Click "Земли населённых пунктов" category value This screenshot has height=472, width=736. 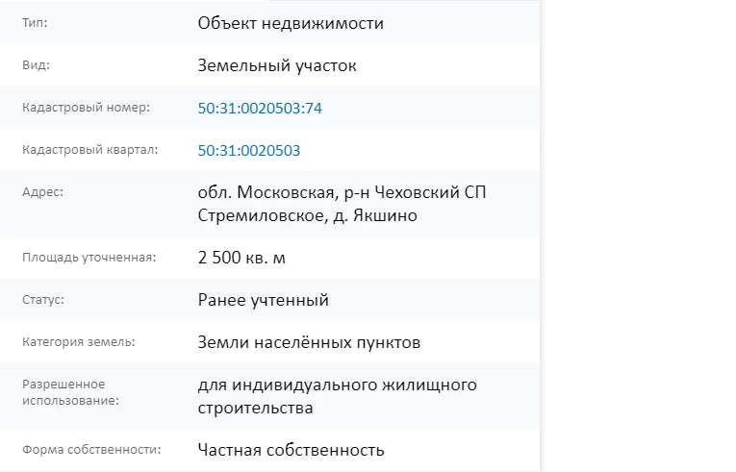click(x=309, y=343)
